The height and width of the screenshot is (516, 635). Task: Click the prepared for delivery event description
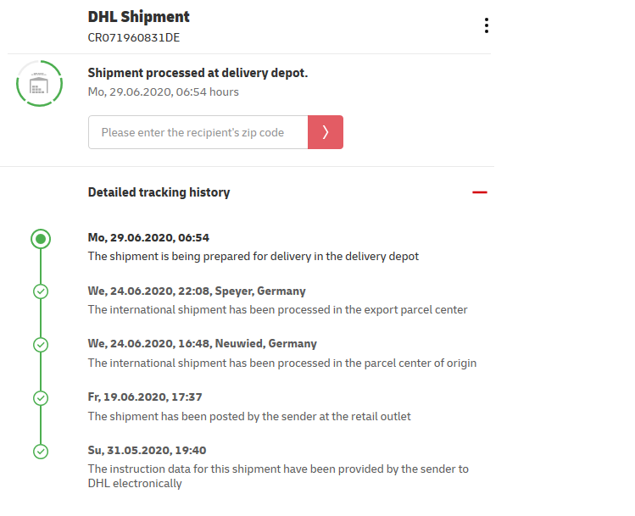tap(253, 256)
